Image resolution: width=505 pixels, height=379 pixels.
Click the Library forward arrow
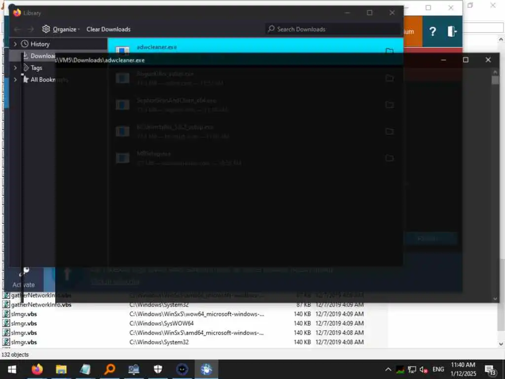click(30, 29)
